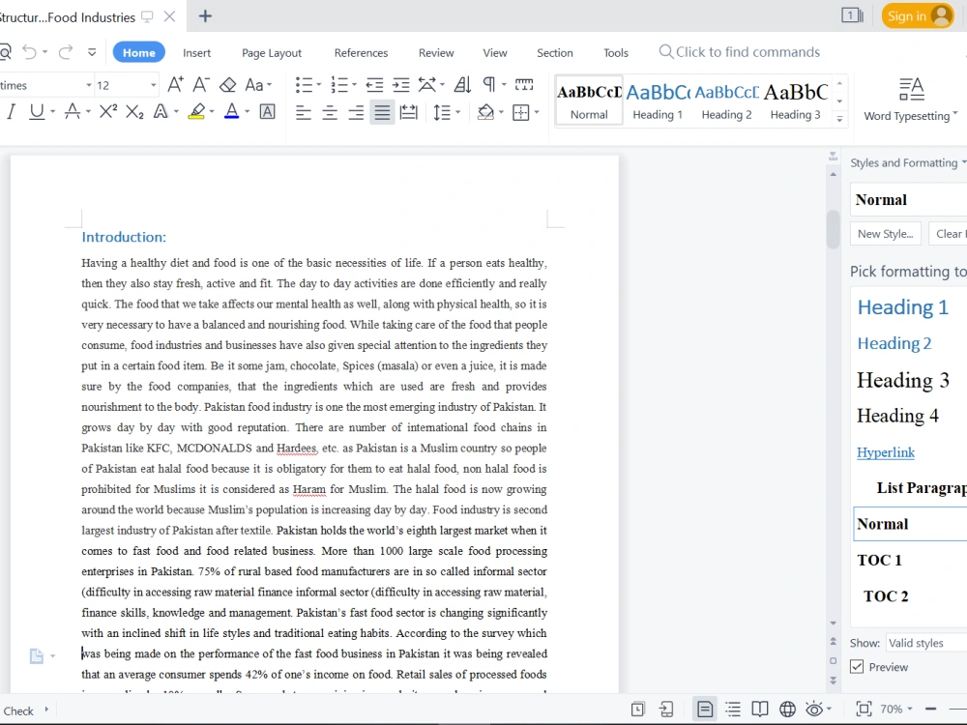
Task: Open a new document tab with plus
Action: tap(205, 16)
